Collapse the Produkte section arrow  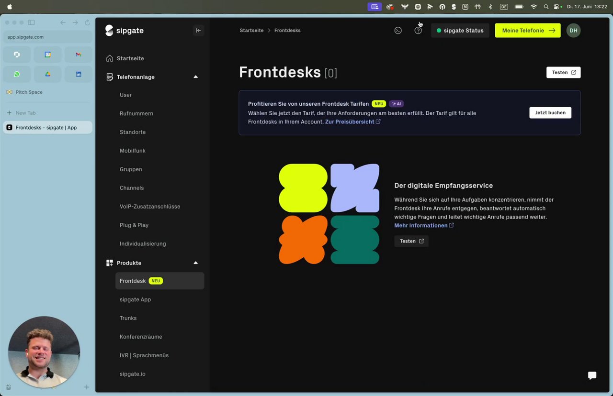(x=195, y=263)
